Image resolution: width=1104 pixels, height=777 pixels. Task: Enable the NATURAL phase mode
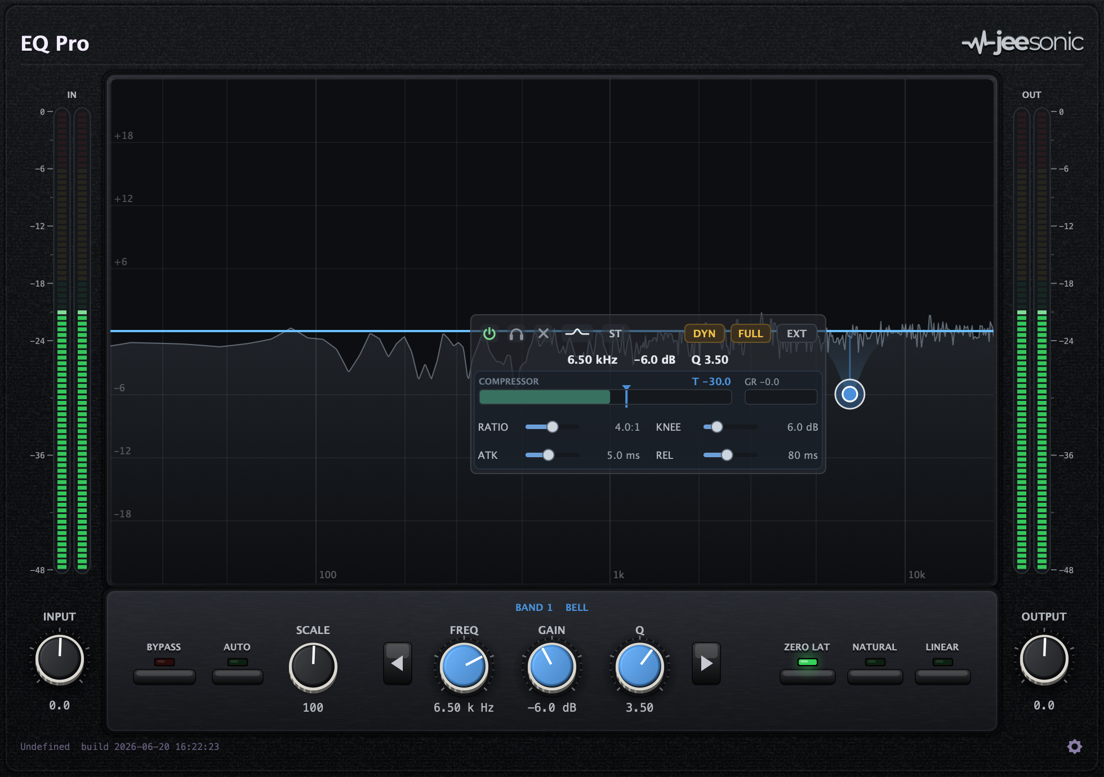point(875,676)
